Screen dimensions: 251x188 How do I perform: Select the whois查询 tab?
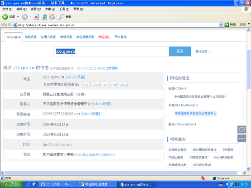tap(14, 37)
